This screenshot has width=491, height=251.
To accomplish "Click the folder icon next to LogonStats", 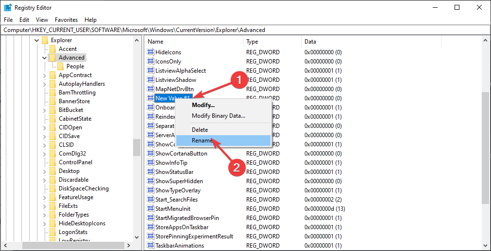I will click(x=52, y=232).
